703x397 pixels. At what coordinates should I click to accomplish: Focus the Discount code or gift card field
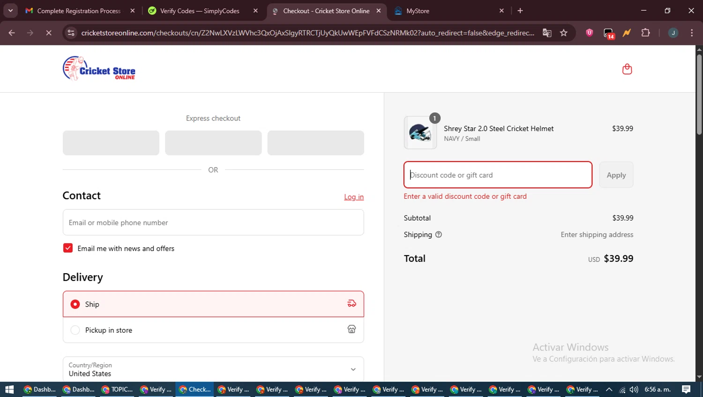pos(498,175)
